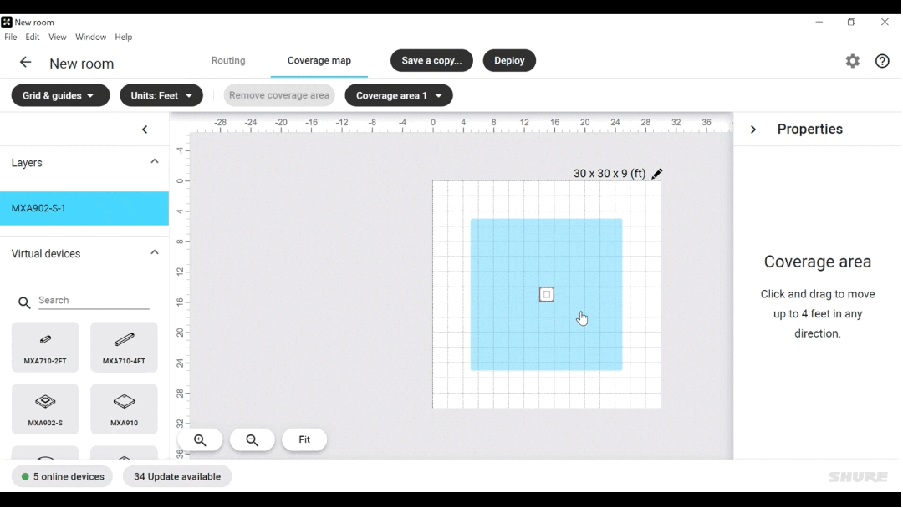
Task: Open the help question mark icon
Action: coord(882,61)
